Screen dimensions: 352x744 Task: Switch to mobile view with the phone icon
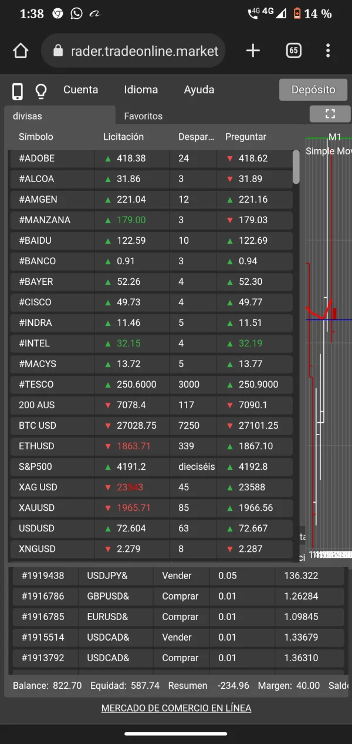(18, 91)
